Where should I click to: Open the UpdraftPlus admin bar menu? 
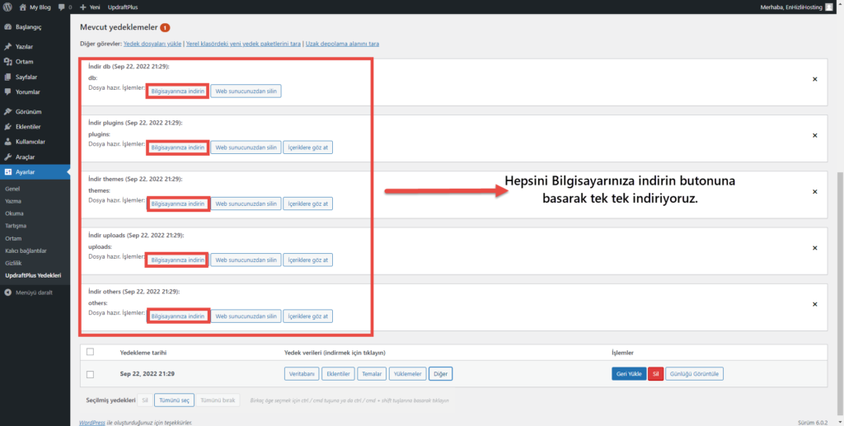click(x=123, y=7)
